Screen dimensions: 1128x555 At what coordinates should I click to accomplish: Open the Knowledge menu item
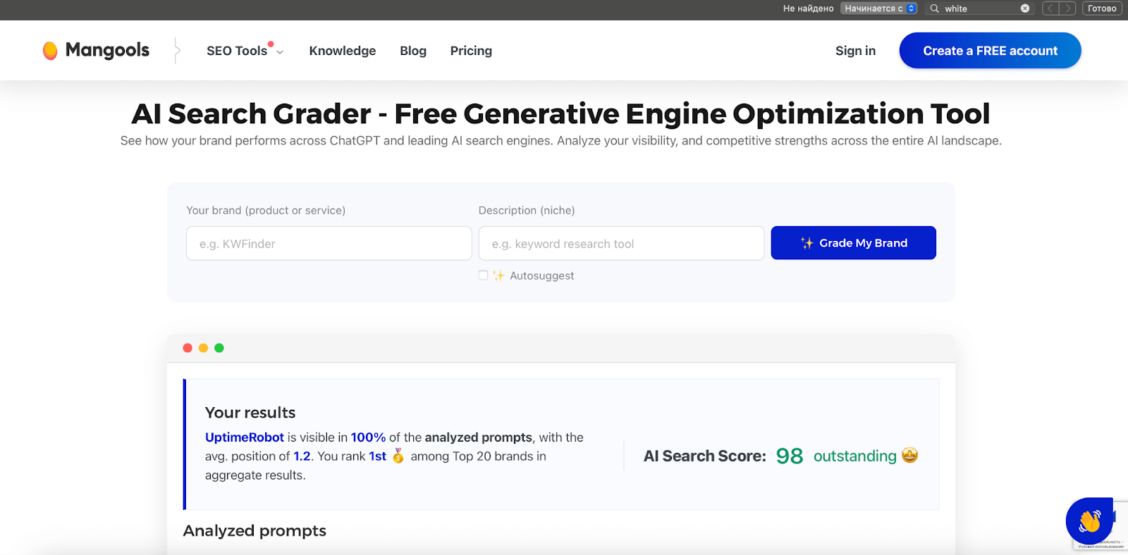(343, 51)
